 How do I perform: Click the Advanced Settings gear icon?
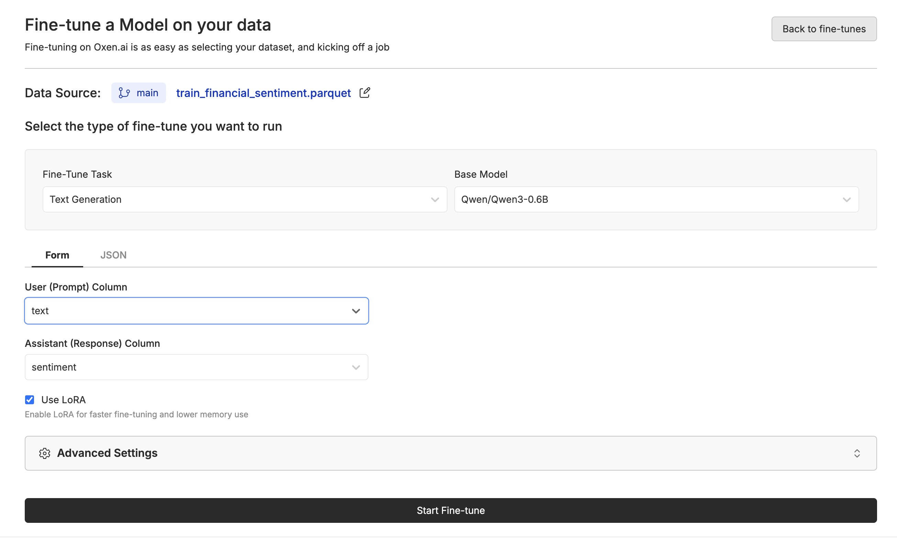coord(45,453)
